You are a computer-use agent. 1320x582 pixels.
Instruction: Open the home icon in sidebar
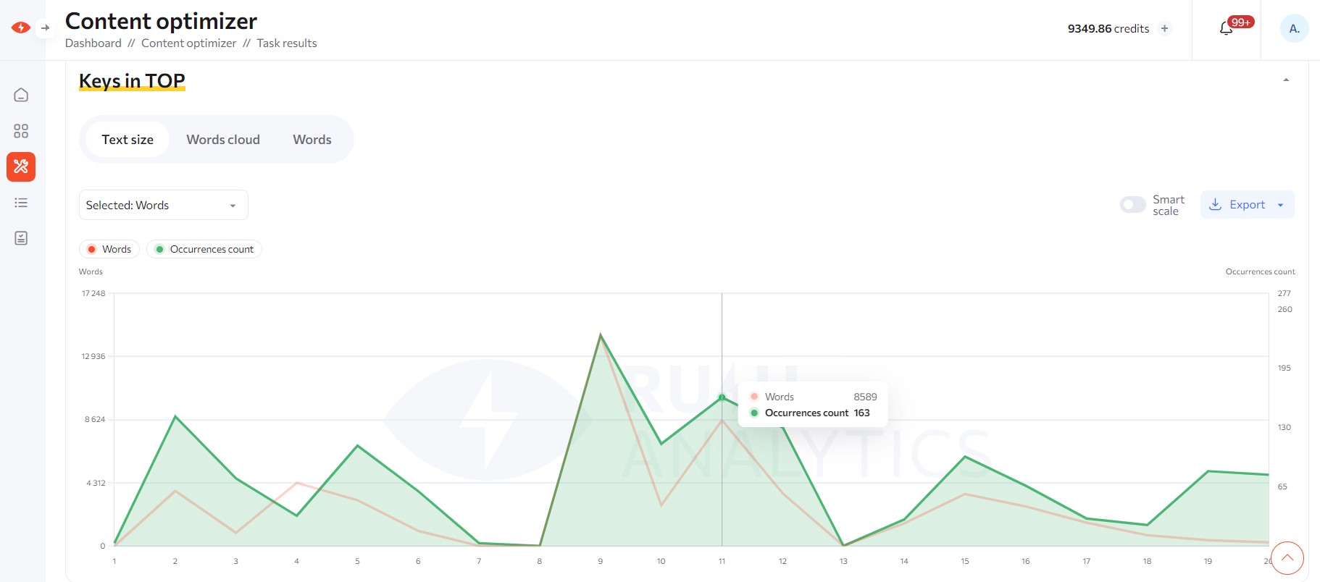coord(21,95)
